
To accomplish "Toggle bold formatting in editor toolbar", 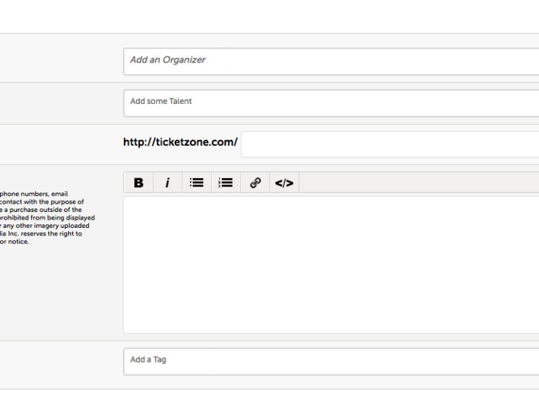I will point(138,182).
